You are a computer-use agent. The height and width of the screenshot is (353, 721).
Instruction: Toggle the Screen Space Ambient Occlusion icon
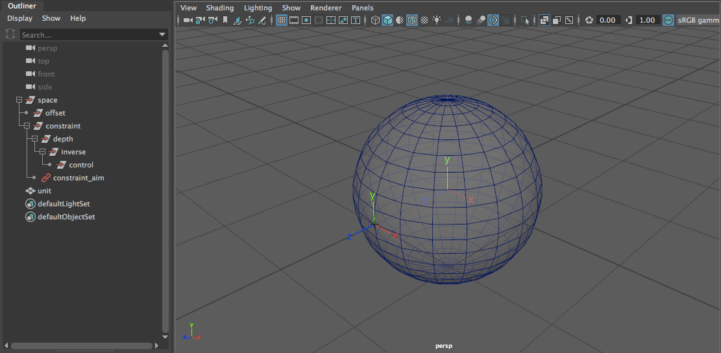click(468, 20)
